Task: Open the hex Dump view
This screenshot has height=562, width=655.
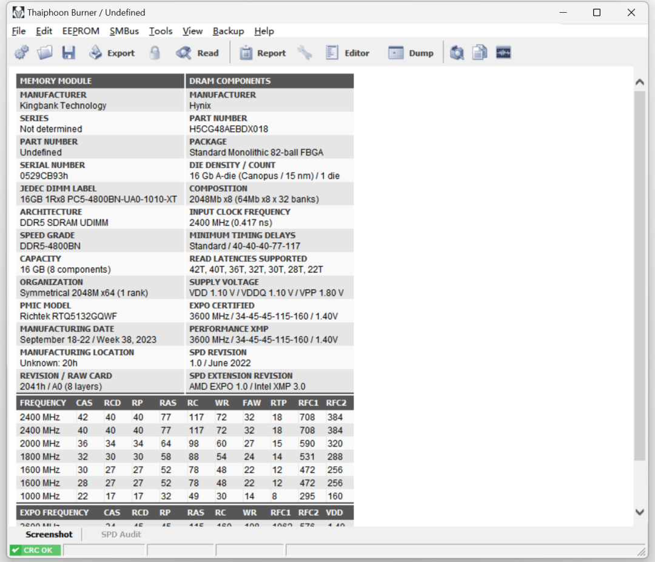Action: click(x=411, y=53)
